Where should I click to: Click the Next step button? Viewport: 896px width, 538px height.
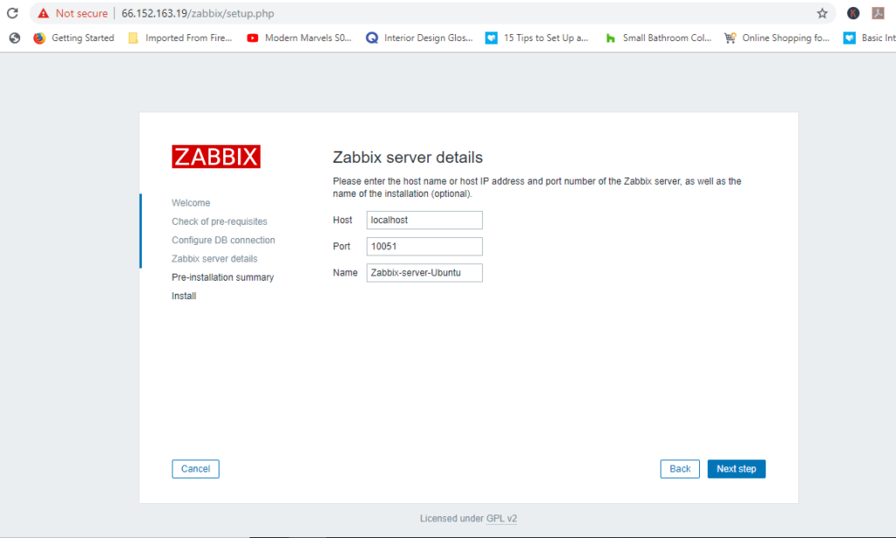[x=736, y=468]
